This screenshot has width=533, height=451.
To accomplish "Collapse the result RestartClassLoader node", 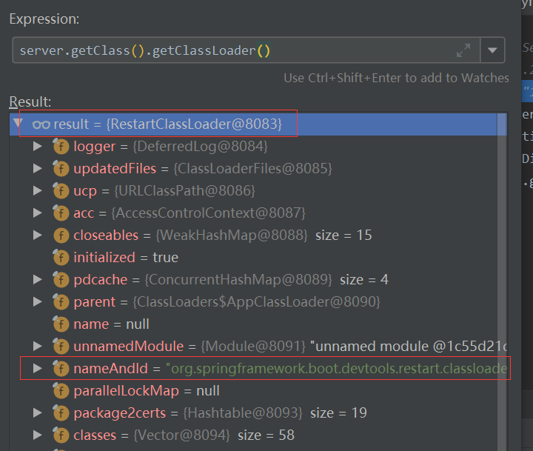I will coord(19,124).
